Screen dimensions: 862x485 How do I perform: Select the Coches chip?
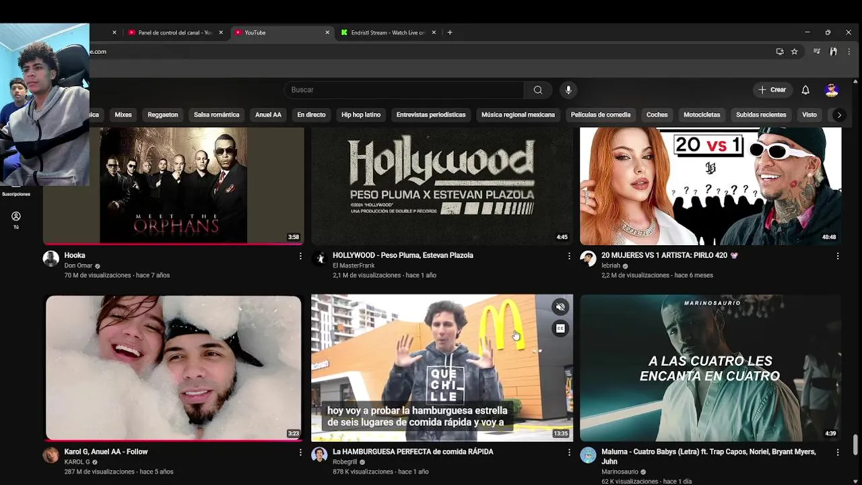[x=657, y=115]
